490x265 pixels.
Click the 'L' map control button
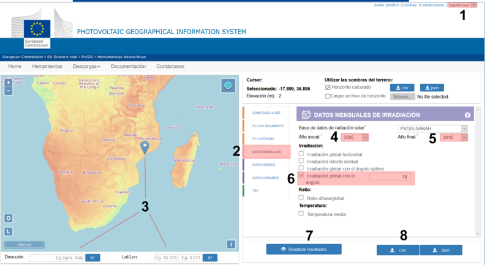9,231
